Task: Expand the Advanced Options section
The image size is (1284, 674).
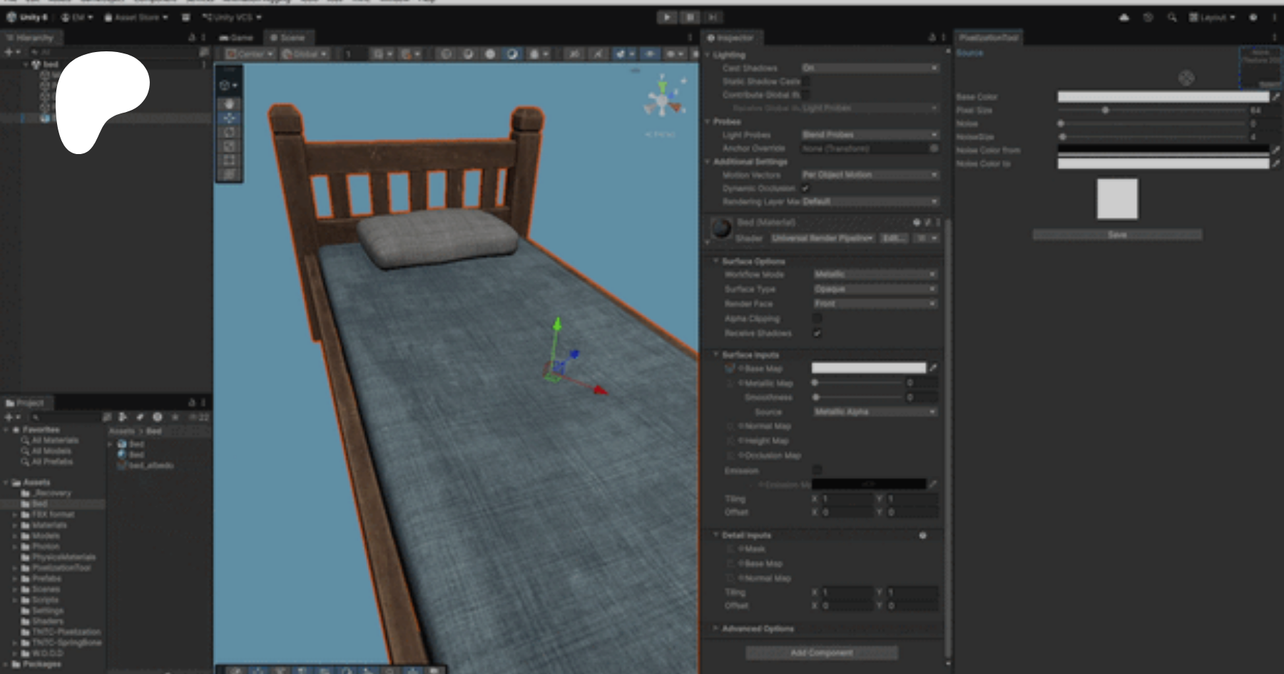Action: coord(757,628)
